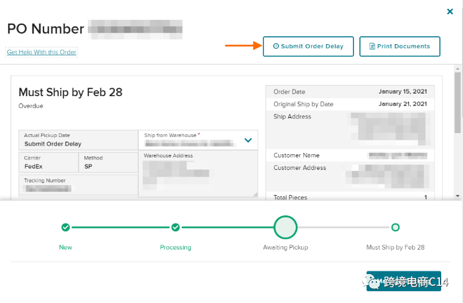The height and width of the screenshot is (303, 463).
Task: Click the Actual Pickup Date field
Action: (78, 140)
